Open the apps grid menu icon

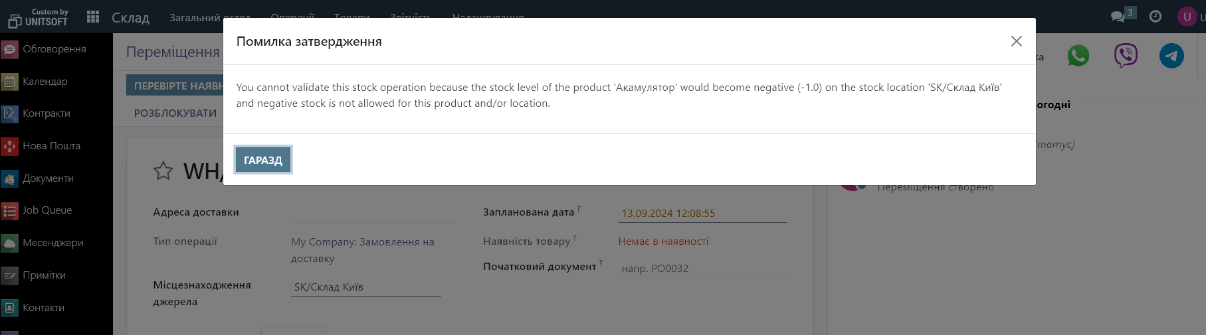point(93,17)
